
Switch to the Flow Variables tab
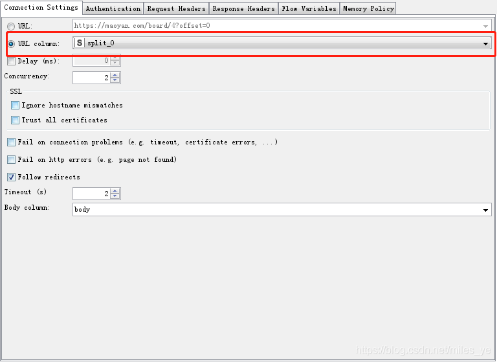tap(309, 8)
